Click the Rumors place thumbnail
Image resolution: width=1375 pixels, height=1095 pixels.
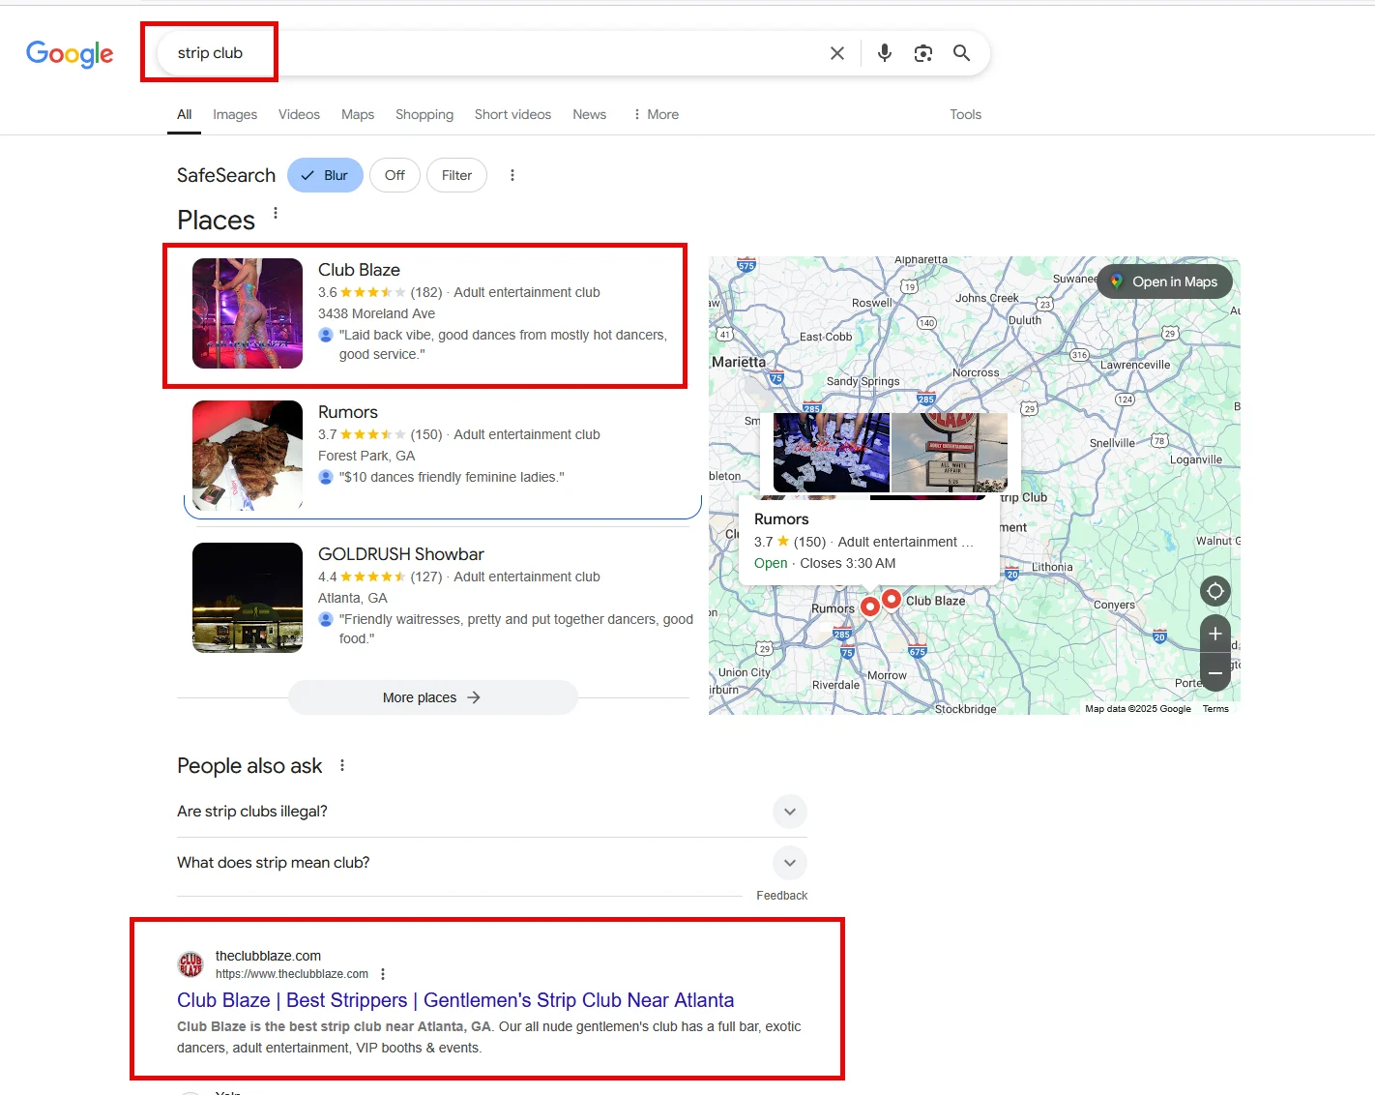pos(248,456)
